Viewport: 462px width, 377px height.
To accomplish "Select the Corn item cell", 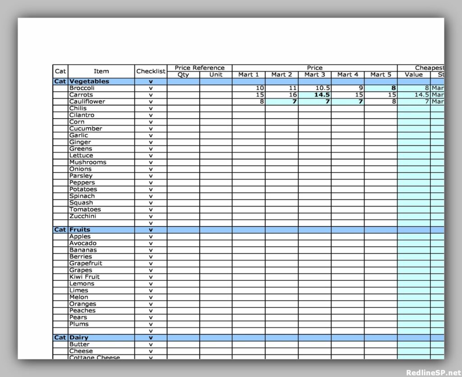I will click(102, 122).
